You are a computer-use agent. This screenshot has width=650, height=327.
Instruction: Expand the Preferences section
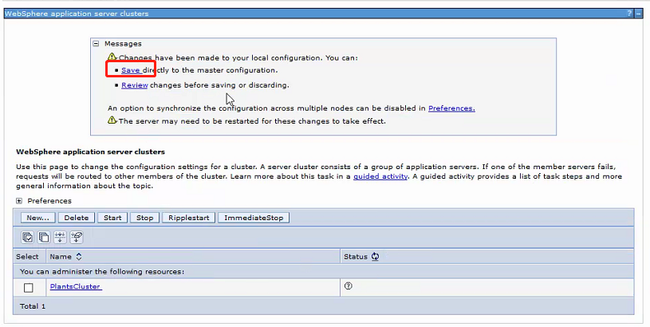(19, 201)
